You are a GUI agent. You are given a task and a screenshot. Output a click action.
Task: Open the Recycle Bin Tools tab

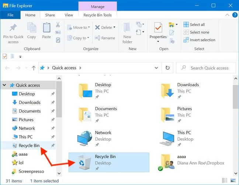97,15
